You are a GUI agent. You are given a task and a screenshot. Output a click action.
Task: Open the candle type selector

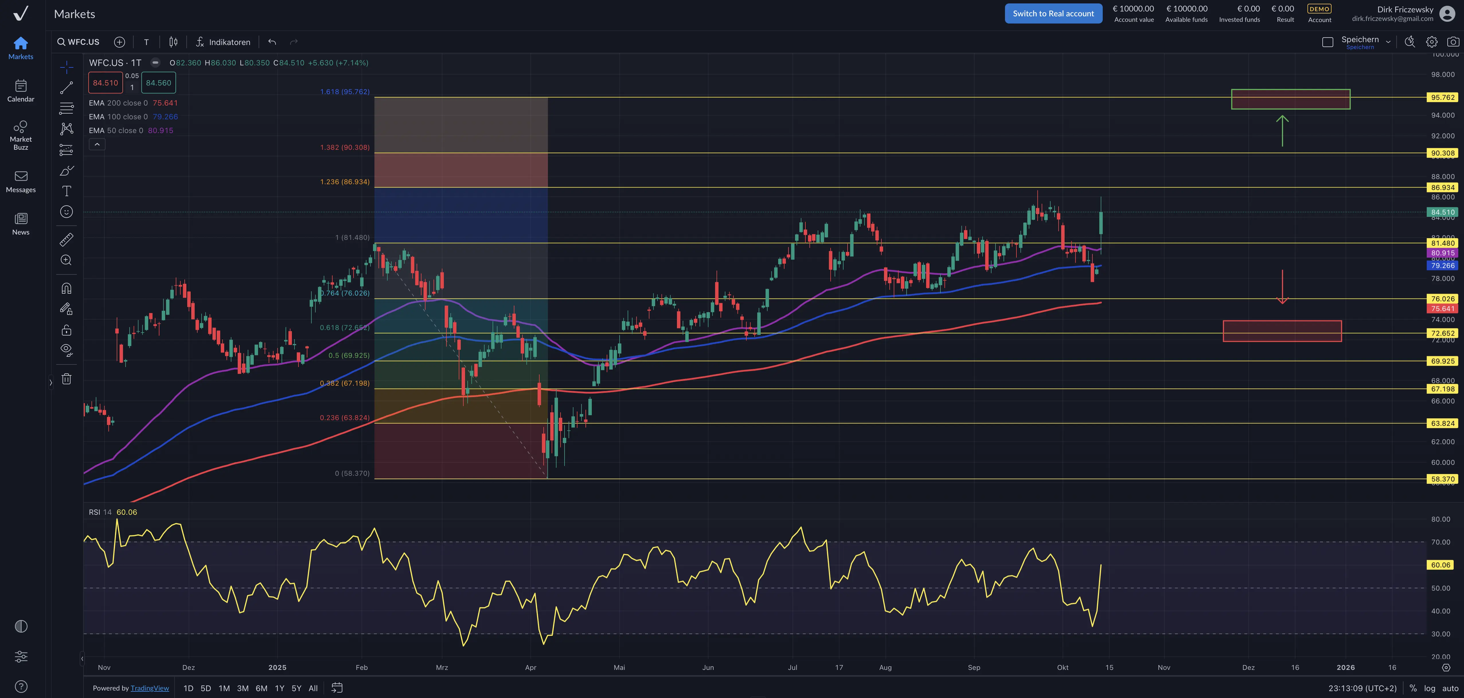(x=173, y=42)
